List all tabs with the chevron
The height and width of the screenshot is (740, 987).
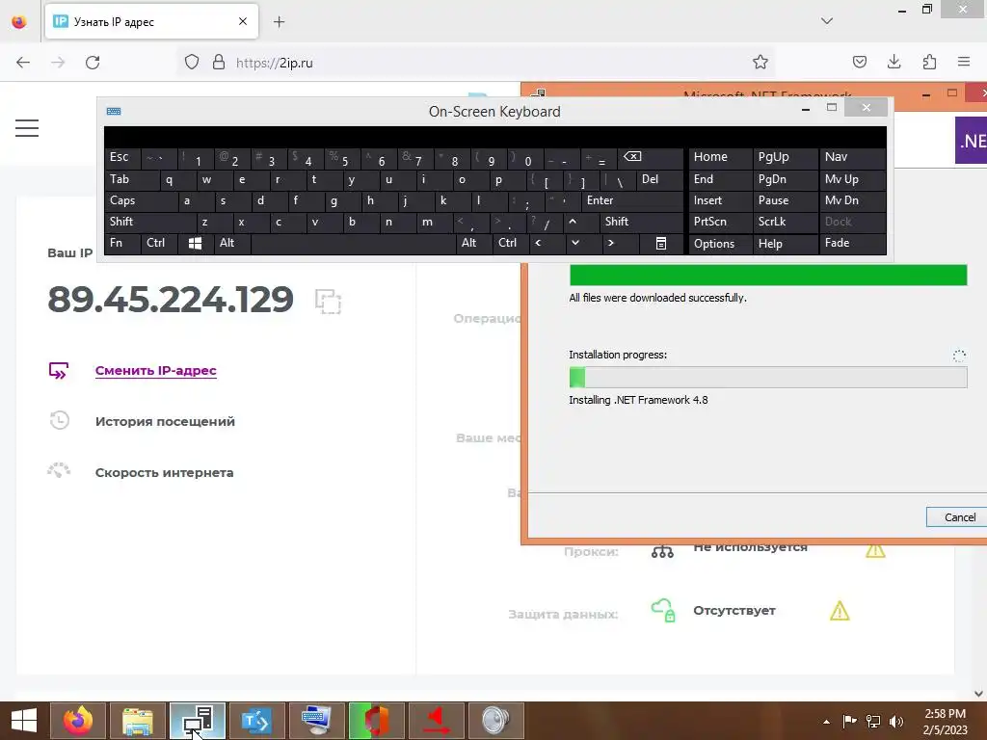click(826, 21)
